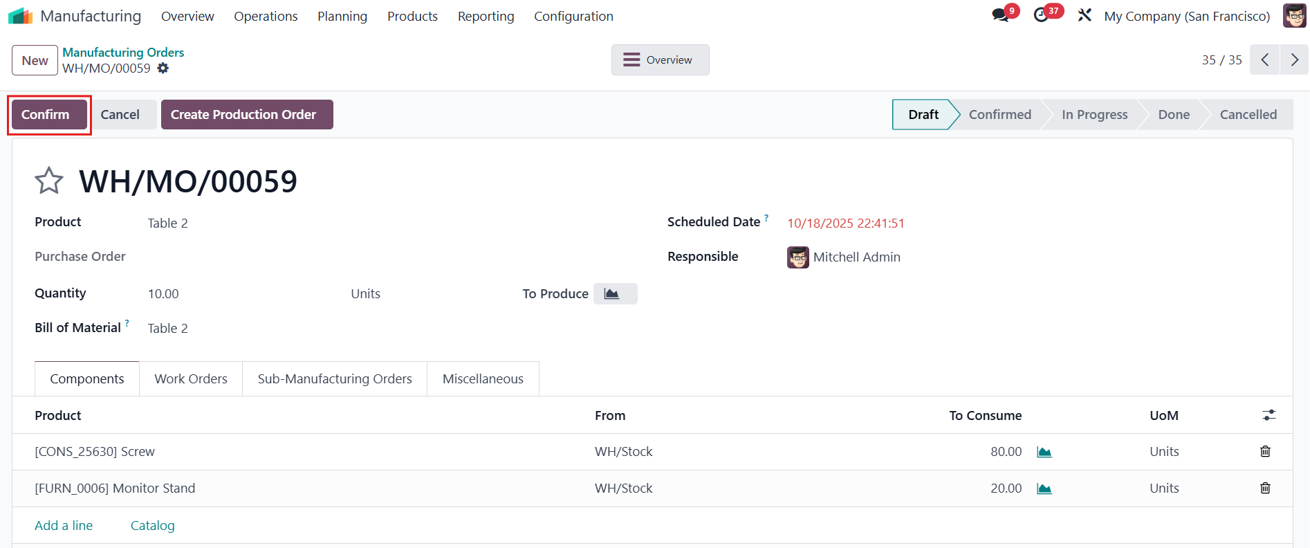
Task: Open the gear actions menu beside WH/MO/00059
Action: coord(163,68)
